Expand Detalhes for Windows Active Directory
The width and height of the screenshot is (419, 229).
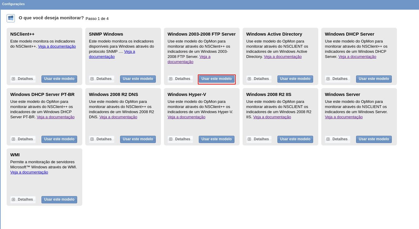pos(259,79)
